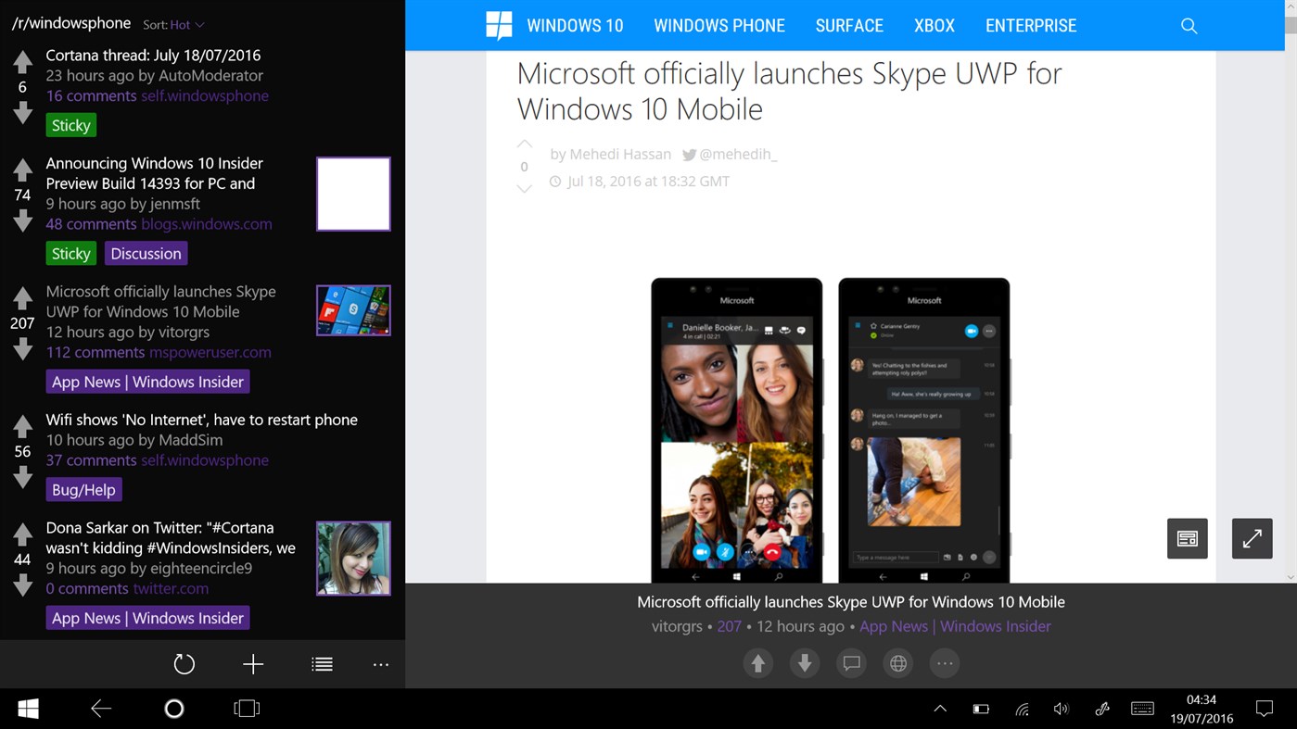Open the search icon on MSPoweruser site
Screen dimensions: 1297x729
pos(1189,26)
